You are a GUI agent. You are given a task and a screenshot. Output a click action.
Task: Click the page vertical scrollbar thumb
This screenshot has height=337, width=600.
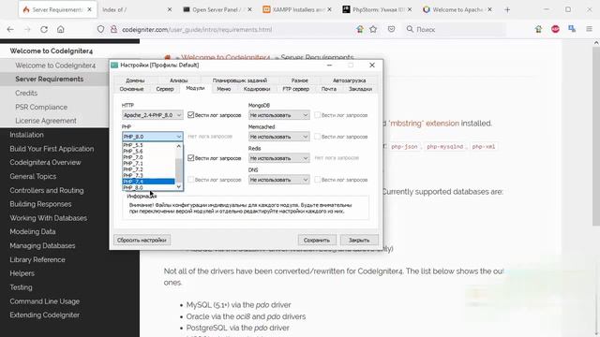(596, 137)
